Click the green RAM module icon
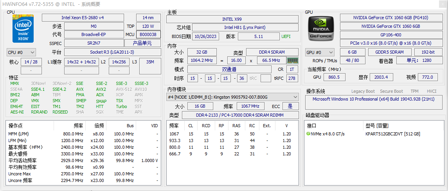The height and width of the screenshot is (191, 448). (x=292, y=61)
